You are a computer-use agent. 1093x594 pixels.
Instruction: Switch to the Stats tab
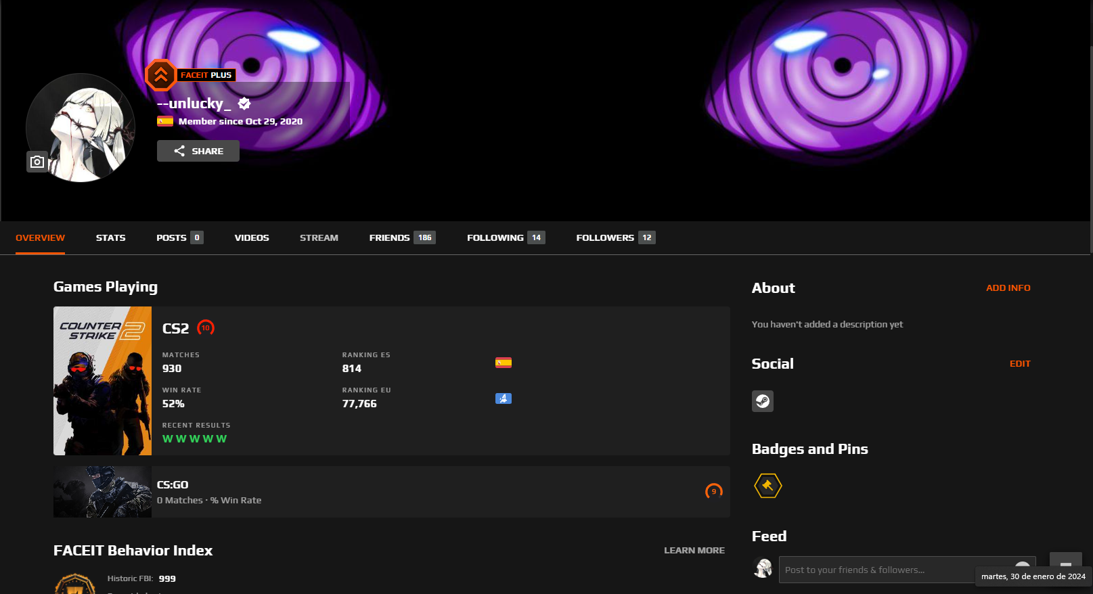pos(111,238)
